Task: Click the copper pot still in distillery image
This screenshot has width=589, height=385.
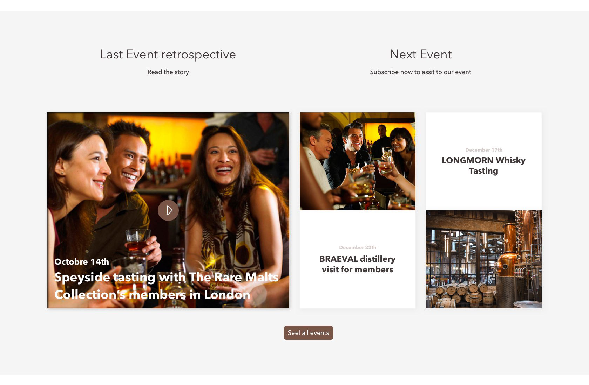Action: coord(512,259)
